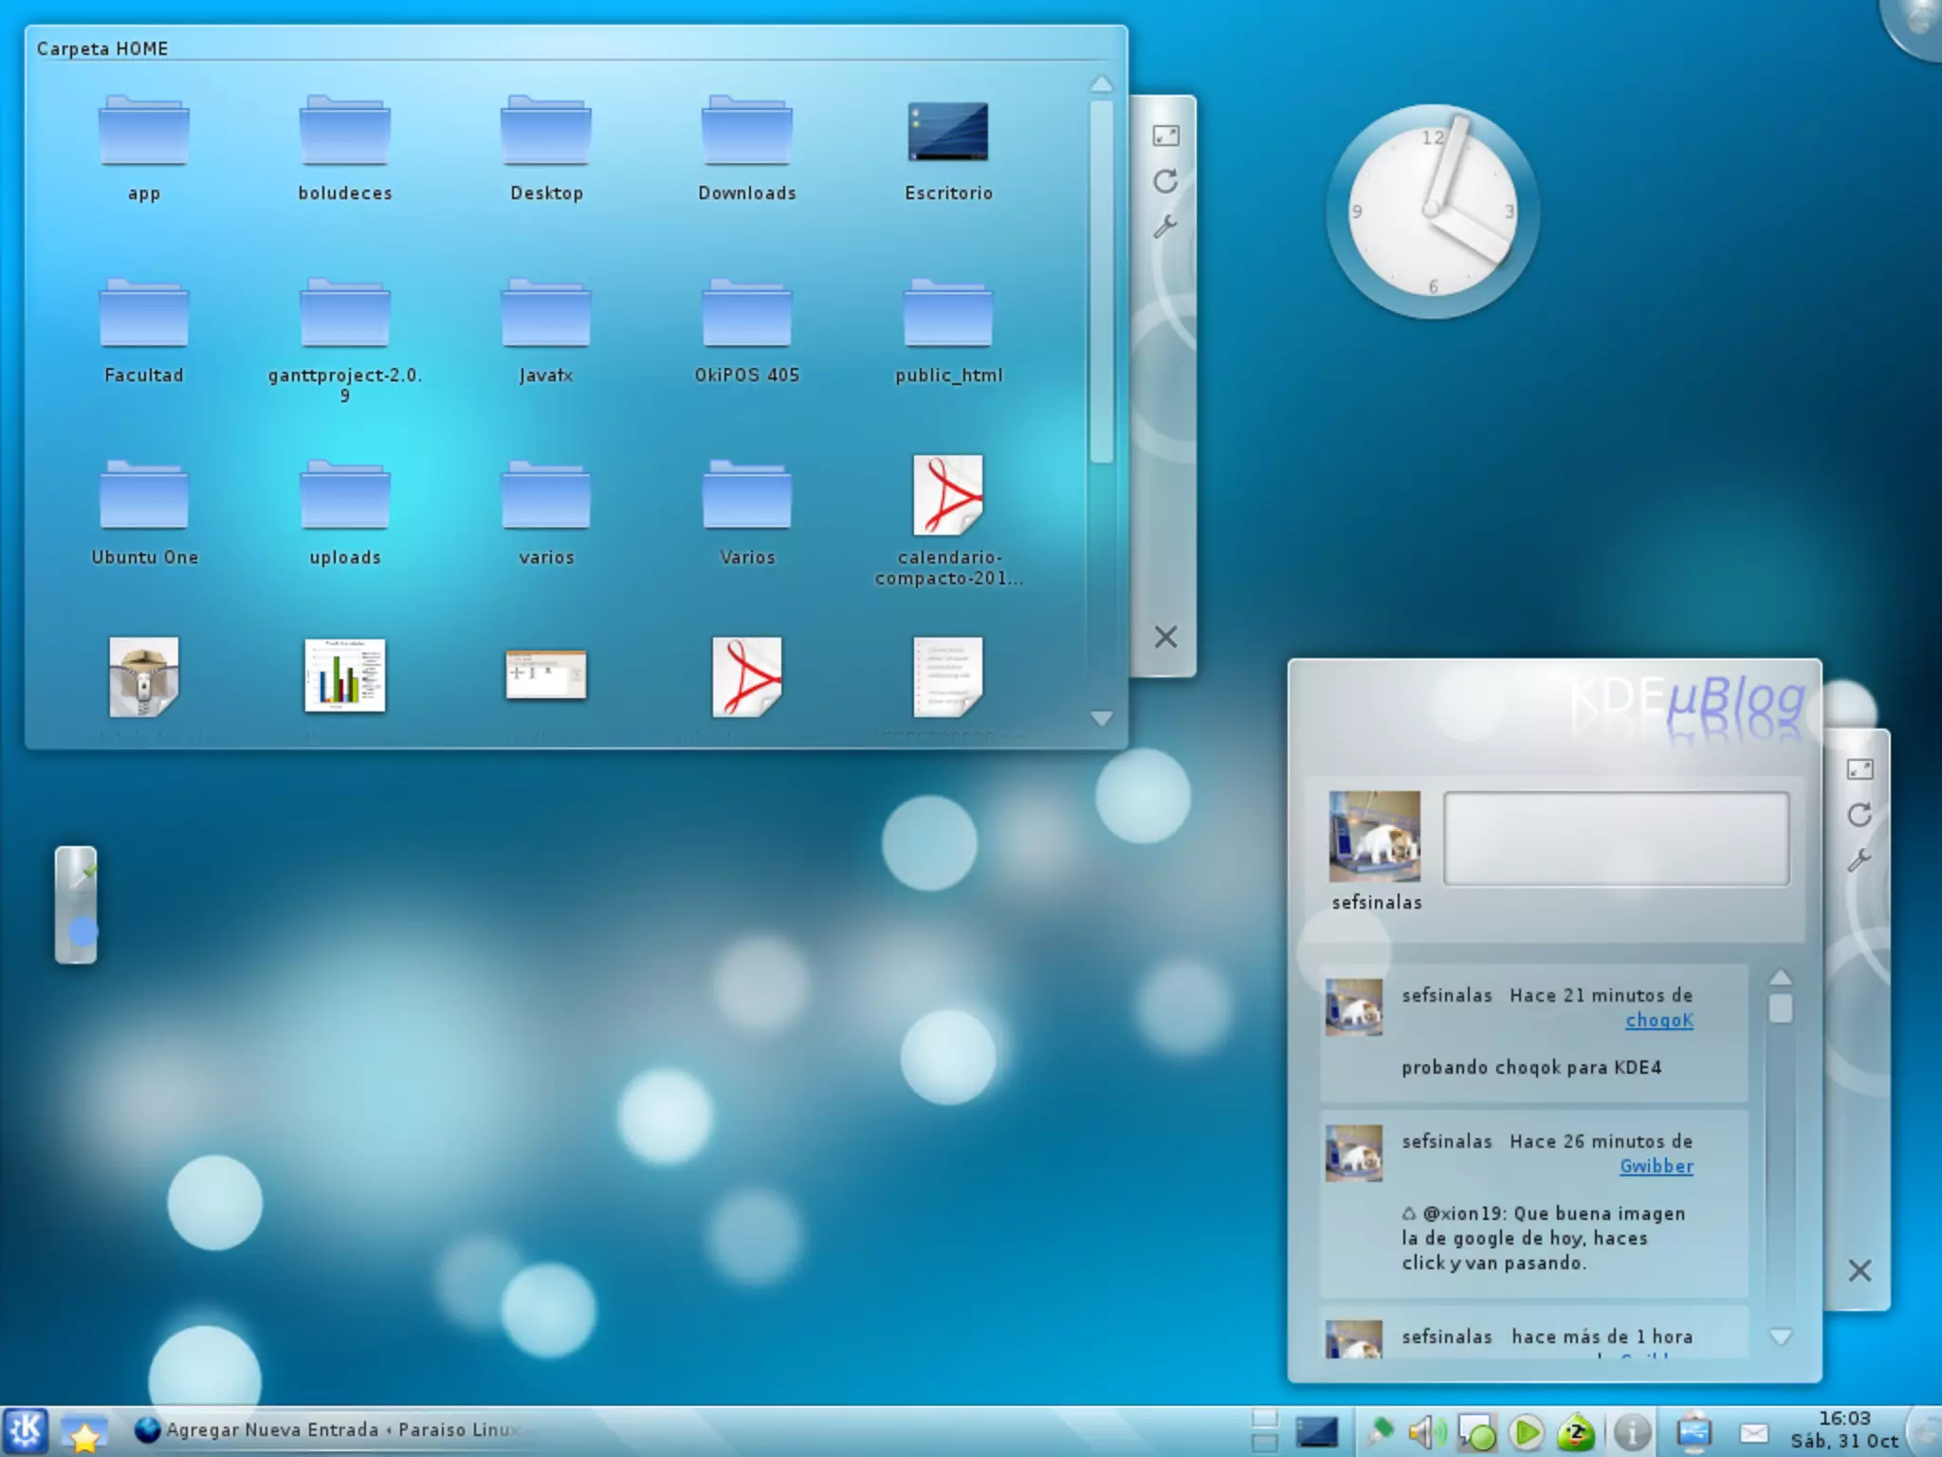Click the green play media tray icon
Viewport: 1942px width, 1457px height.
click(1526, 1432)
